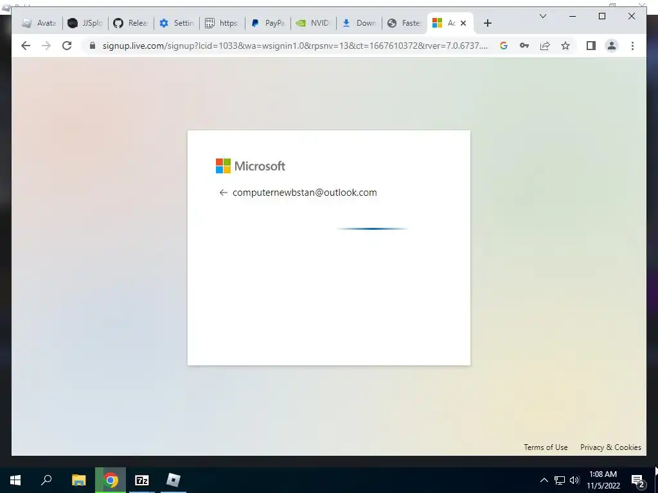Switch to the https binary-icon tab
This screenshot has height=493, width=658.
[222, 23]
